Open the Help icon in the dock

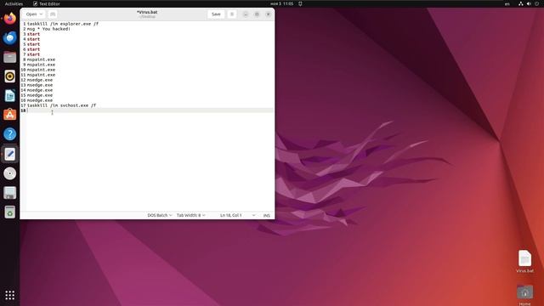9,134
